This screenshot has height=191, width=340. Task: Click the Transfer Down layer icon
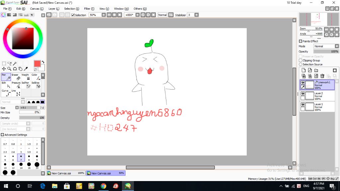(x=303, y=76)
